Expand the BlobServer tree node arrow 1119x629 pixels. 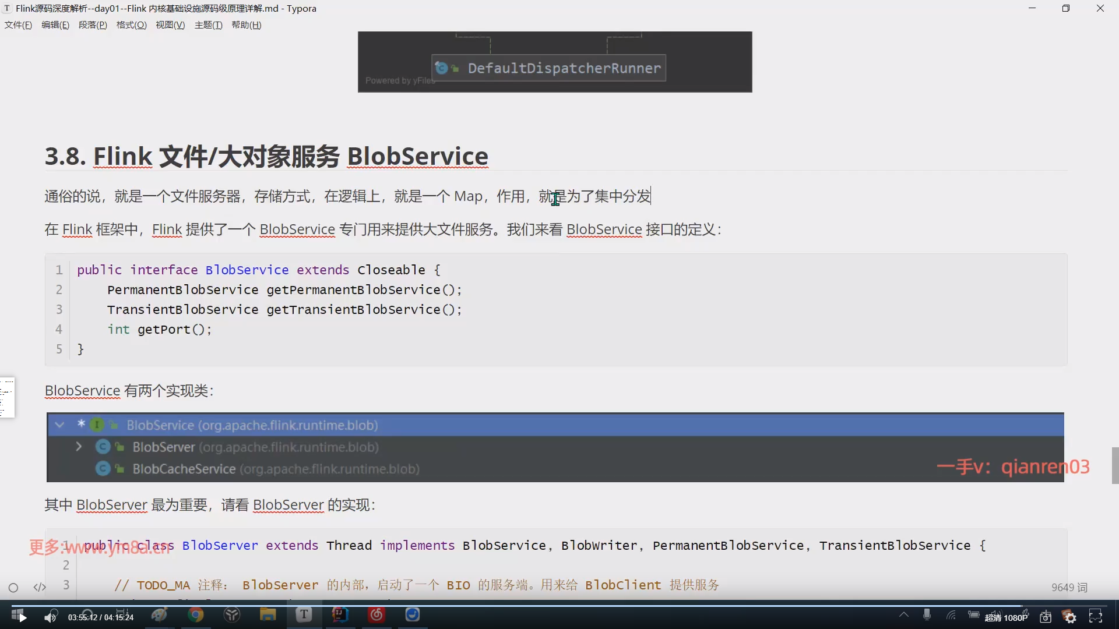click(x=79, y=447)
